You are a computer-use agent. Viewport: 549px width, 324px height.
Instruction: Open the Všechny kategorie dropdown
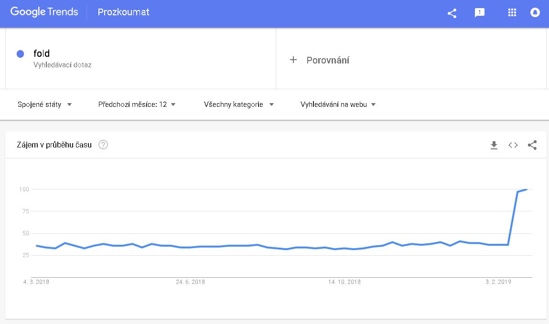(x=239, y=105)
